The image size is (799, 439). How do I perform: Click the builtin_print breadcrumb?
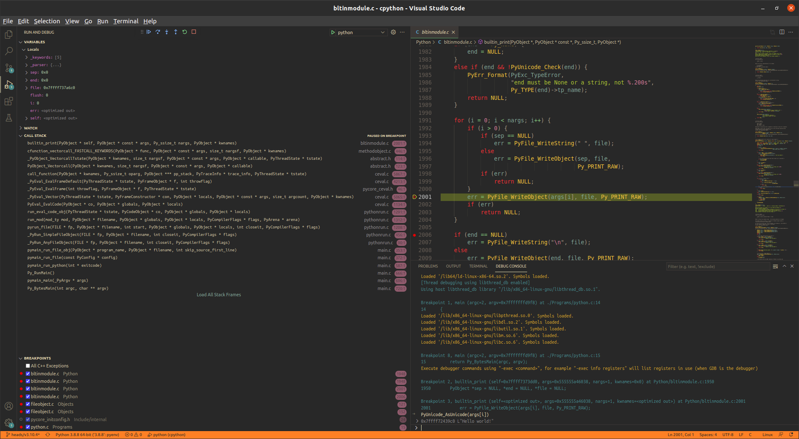click(550, 42)
